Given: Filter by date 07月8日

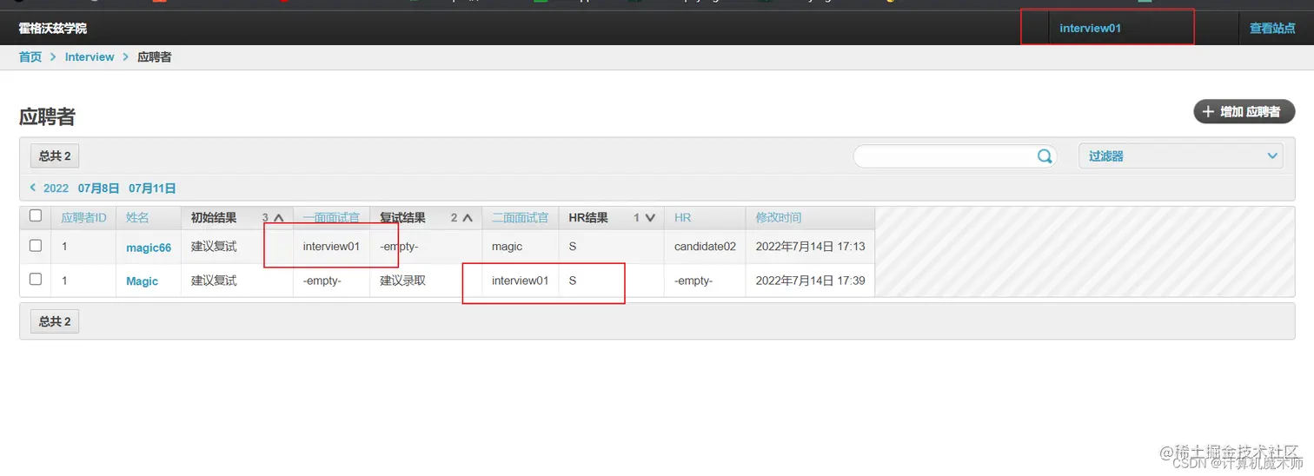Looking at the screenshot, I should click(x=98, y=188).
